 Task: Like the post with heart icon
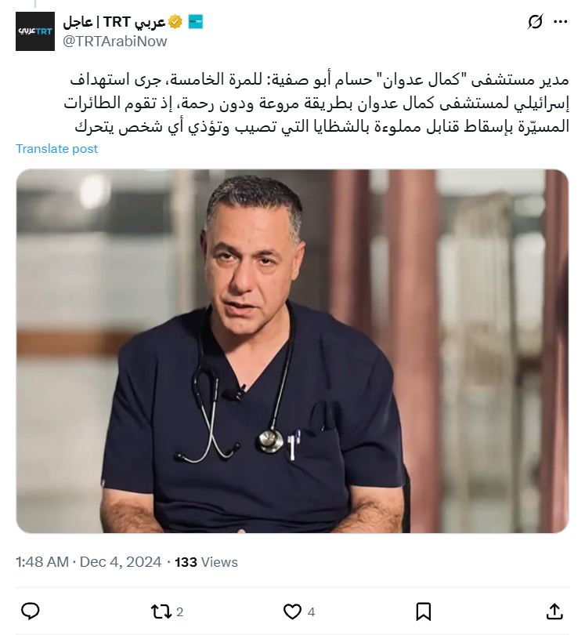292,611
